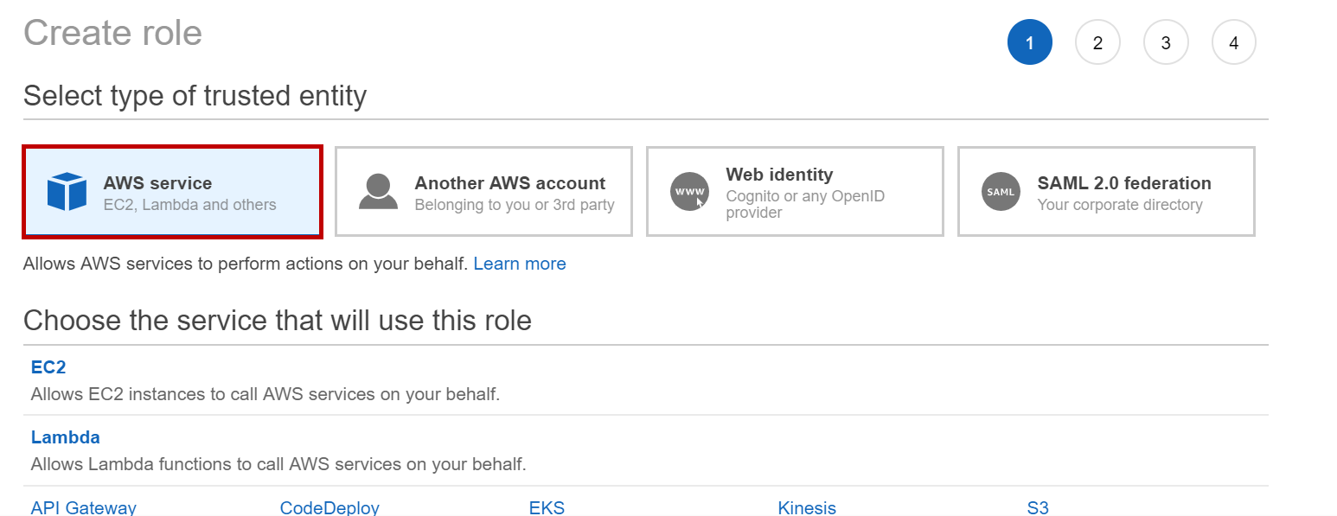Select the AWS service trusted entity card
Image resolution: width=1337 pixels, height=516 pixels.
(173, 192)
